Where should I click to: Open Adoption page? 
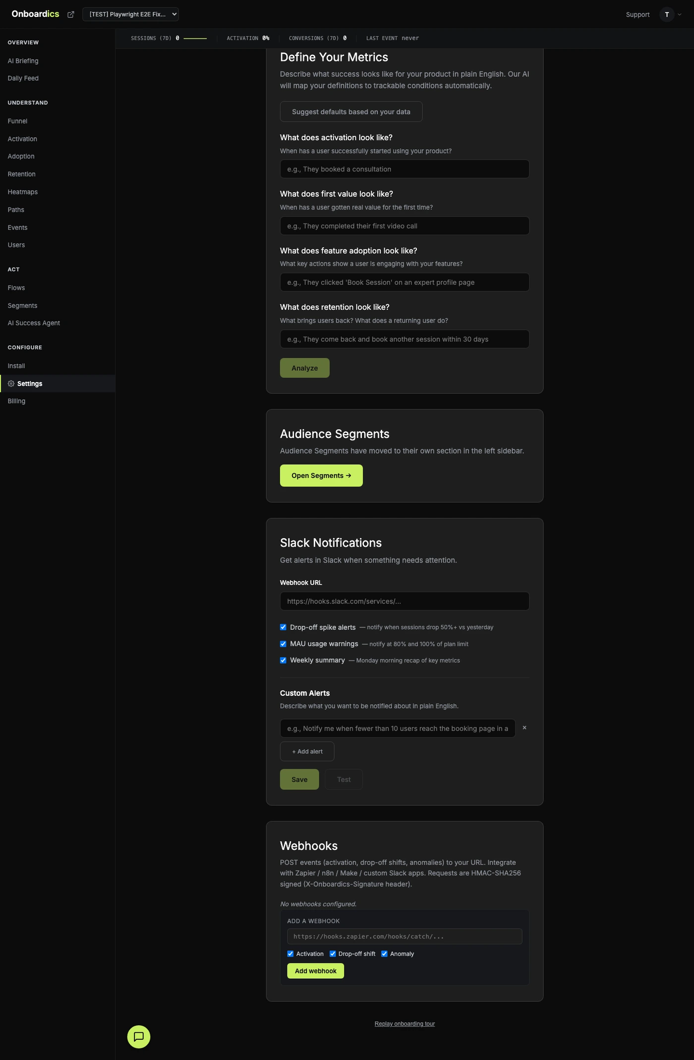(21, 156)
